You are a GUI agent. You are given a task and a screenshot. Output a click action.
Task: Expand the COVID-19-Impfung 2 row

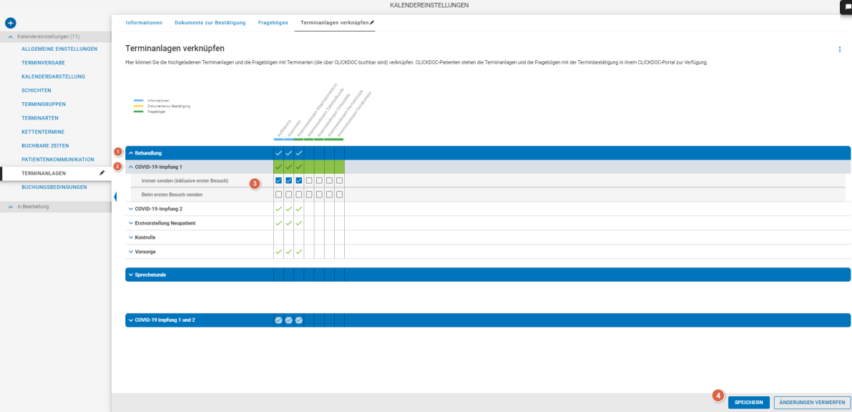click(x=130, y=209)
